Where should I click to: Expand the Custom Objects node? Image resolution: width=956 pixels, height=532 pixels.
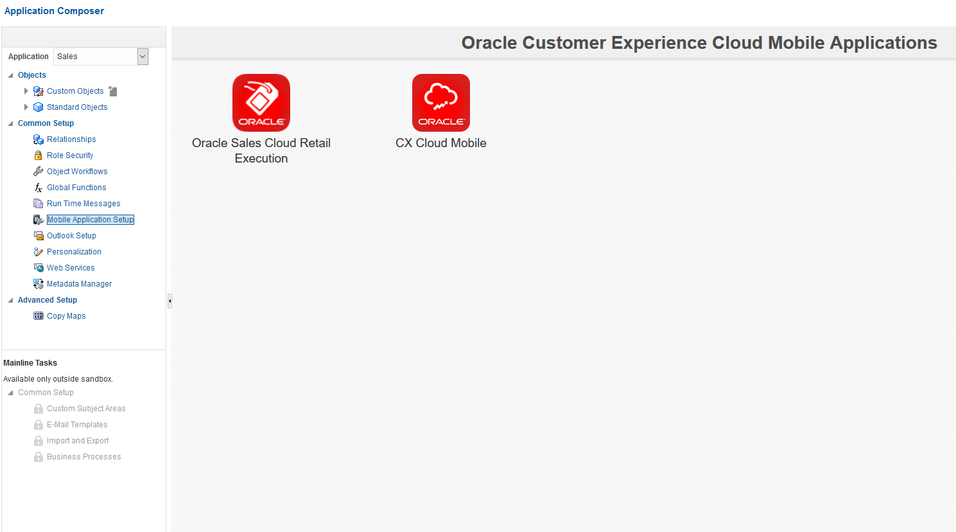pyautogui.click(x=26, y=91)
